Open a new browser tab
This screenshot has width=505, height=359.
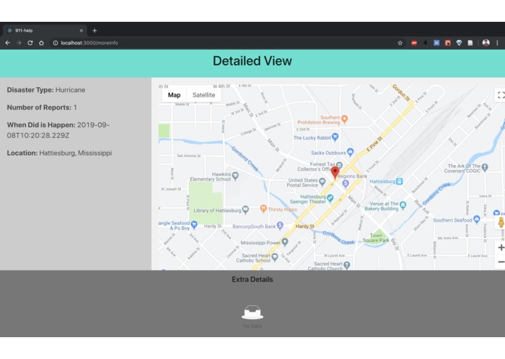click(x=94, y=31)
